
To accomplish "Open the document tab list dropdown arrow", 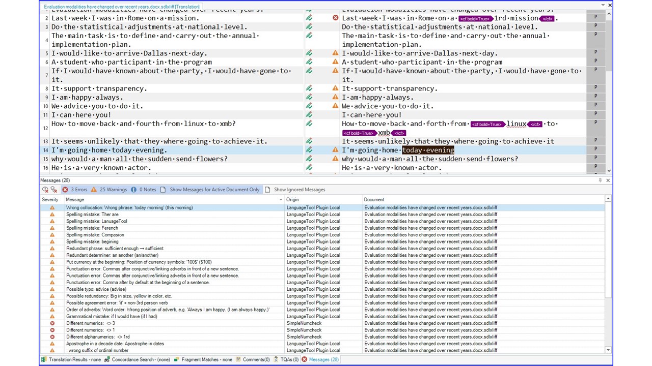I will (x=603, y=6).
